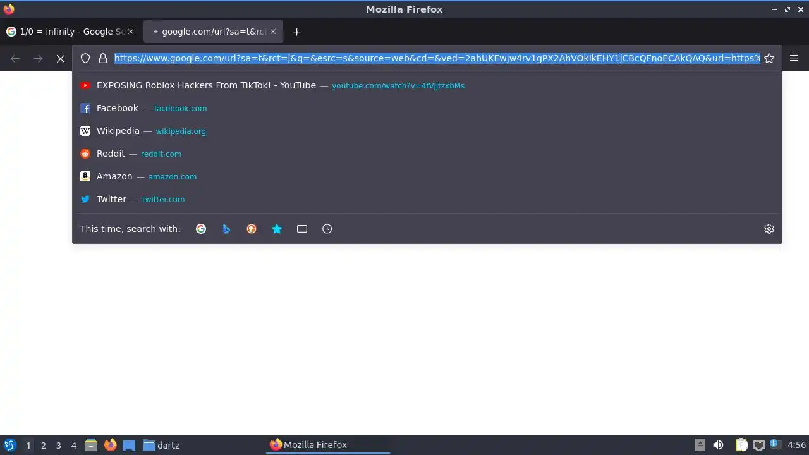809x455 pixels.
Task: Search this time with Bing
Action: pos(226,229)
